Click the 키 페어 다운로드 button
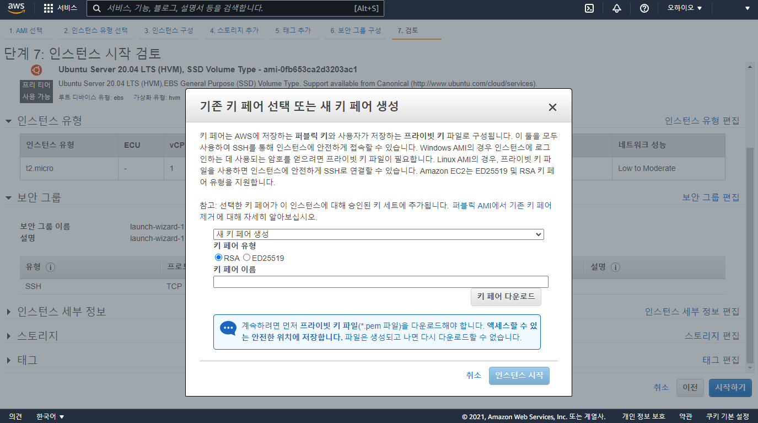Image resolution: width=758 pixels, height=423 pixels. coord(506,297)
